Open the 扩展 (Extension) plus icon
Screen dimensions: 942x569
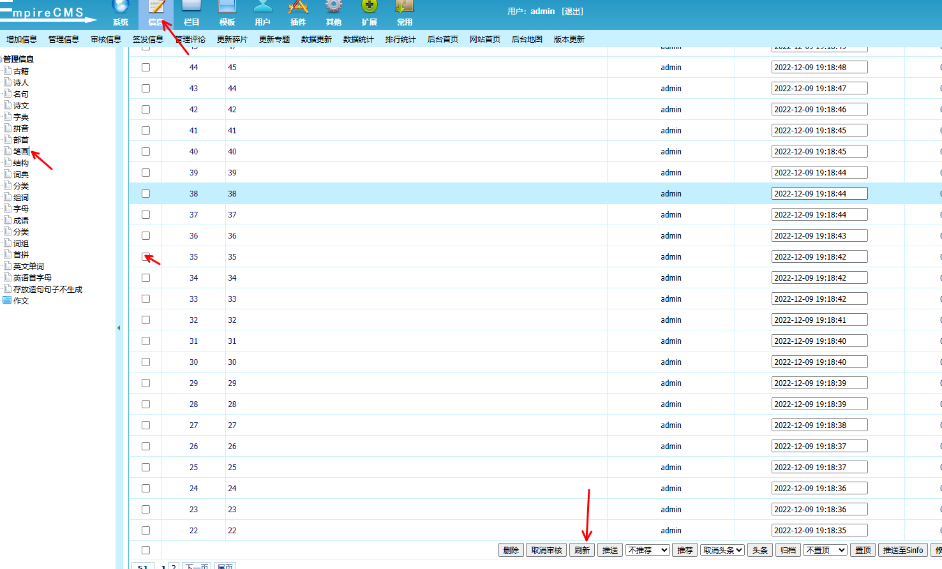pos(369,13)
